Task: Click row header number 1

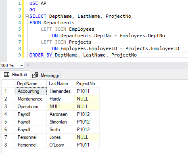Action: pos(8,91)
